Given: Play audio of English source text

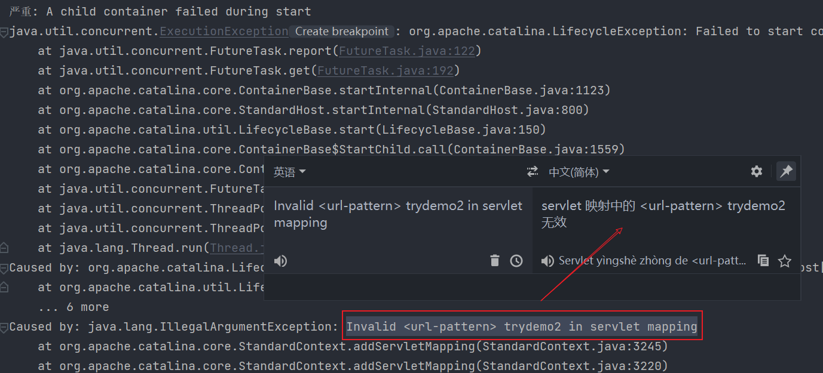Looking at the screenshot, I should [280, 261].
